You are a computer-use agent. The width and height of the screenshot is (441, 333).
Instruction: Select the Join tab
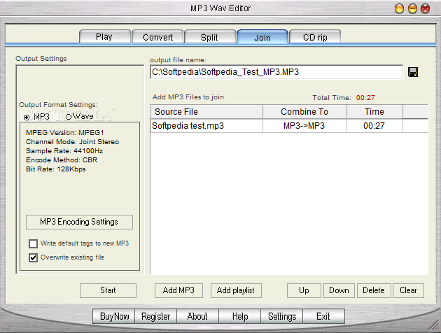coord(262,37)
